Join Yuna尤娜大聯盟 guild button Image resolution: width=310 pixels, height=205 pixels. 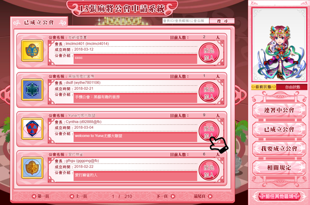coord(209,131)
